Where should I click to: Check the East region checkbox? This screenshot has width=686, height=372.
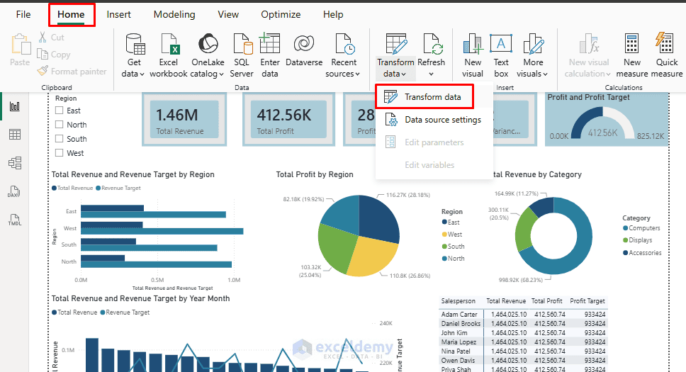[x=60, y=111]
